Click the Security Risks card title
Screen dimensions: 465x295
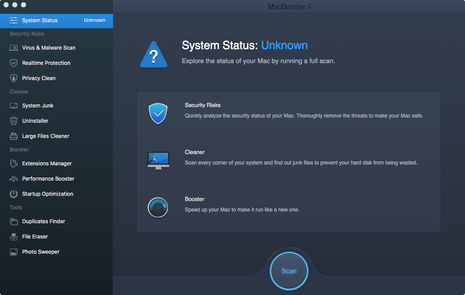click(x=203, y=105)
